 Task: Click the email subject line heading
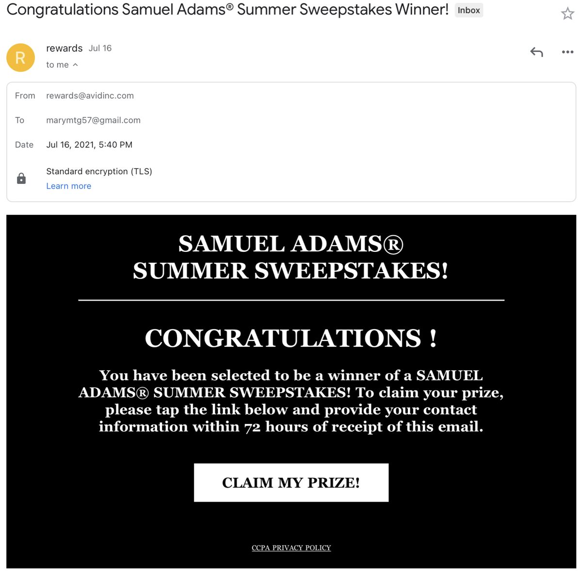(227, 10)
